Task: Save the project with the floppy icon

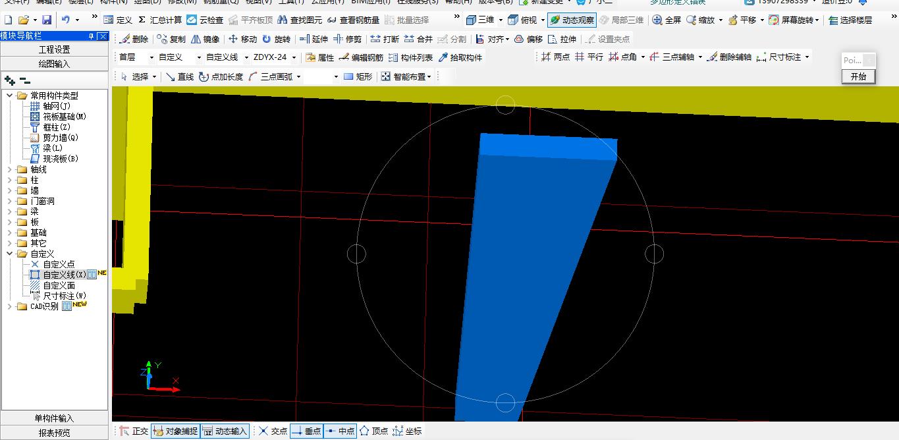Action: pyautogui.click(x=47, y=20)
